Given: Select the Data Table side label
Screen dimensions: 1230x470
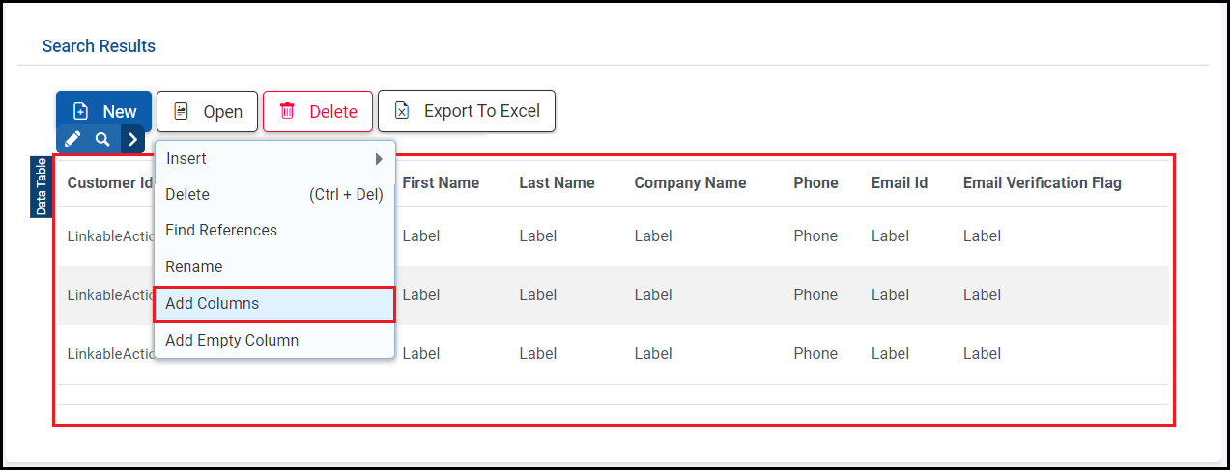Looking at the screenshot, I should [x=41, y=186].
